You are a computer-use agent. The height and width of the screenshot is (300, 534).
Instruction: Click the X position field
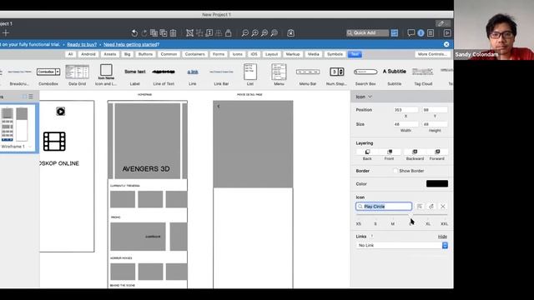pos(406,110)
